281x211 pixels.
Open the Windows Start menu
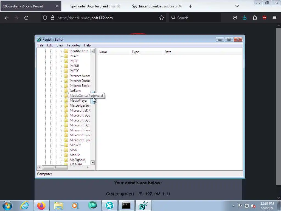pyautogui.click(x=7, y=206)
